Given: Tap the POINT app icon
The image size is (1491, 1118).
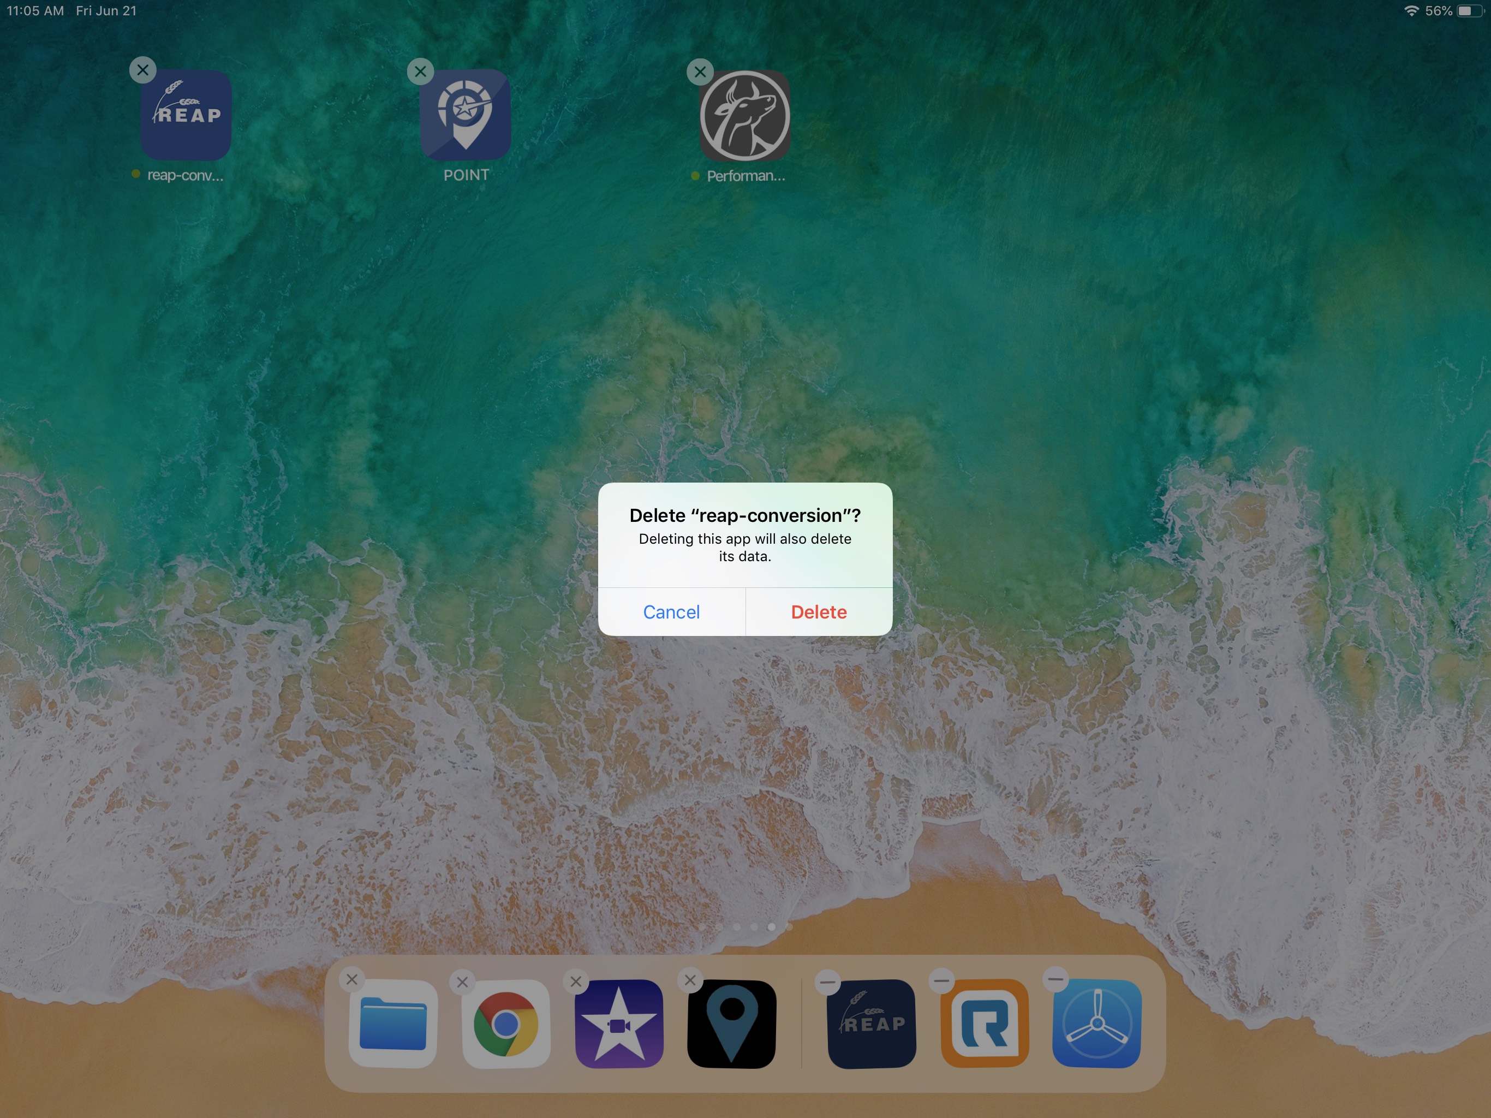Looking at the screenshot, I should point(465,115).
